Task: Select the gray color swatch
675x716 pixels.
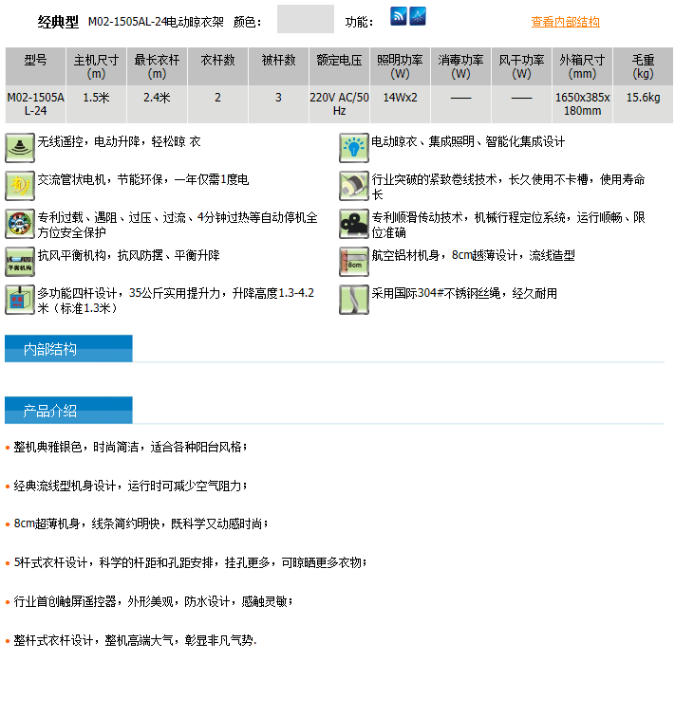Action: [306, 19]
